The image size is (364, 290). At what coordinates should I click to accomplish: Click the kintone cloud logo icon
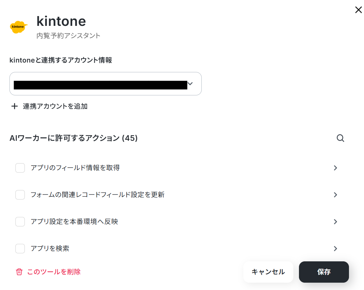(19, 27)
